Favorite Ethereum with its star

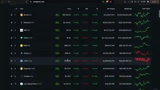[11, 22]
